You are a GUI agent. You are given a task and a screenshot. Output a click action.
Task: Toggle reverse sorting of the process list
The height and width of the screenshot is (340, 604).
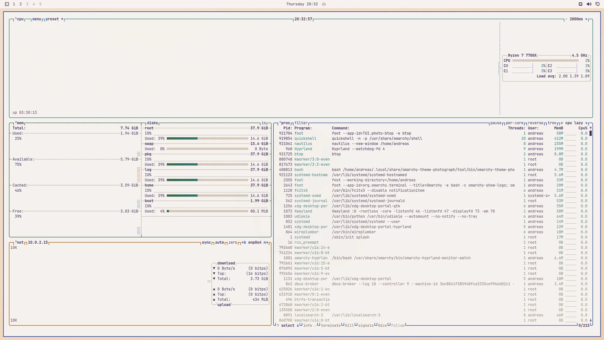pos(535,123)
